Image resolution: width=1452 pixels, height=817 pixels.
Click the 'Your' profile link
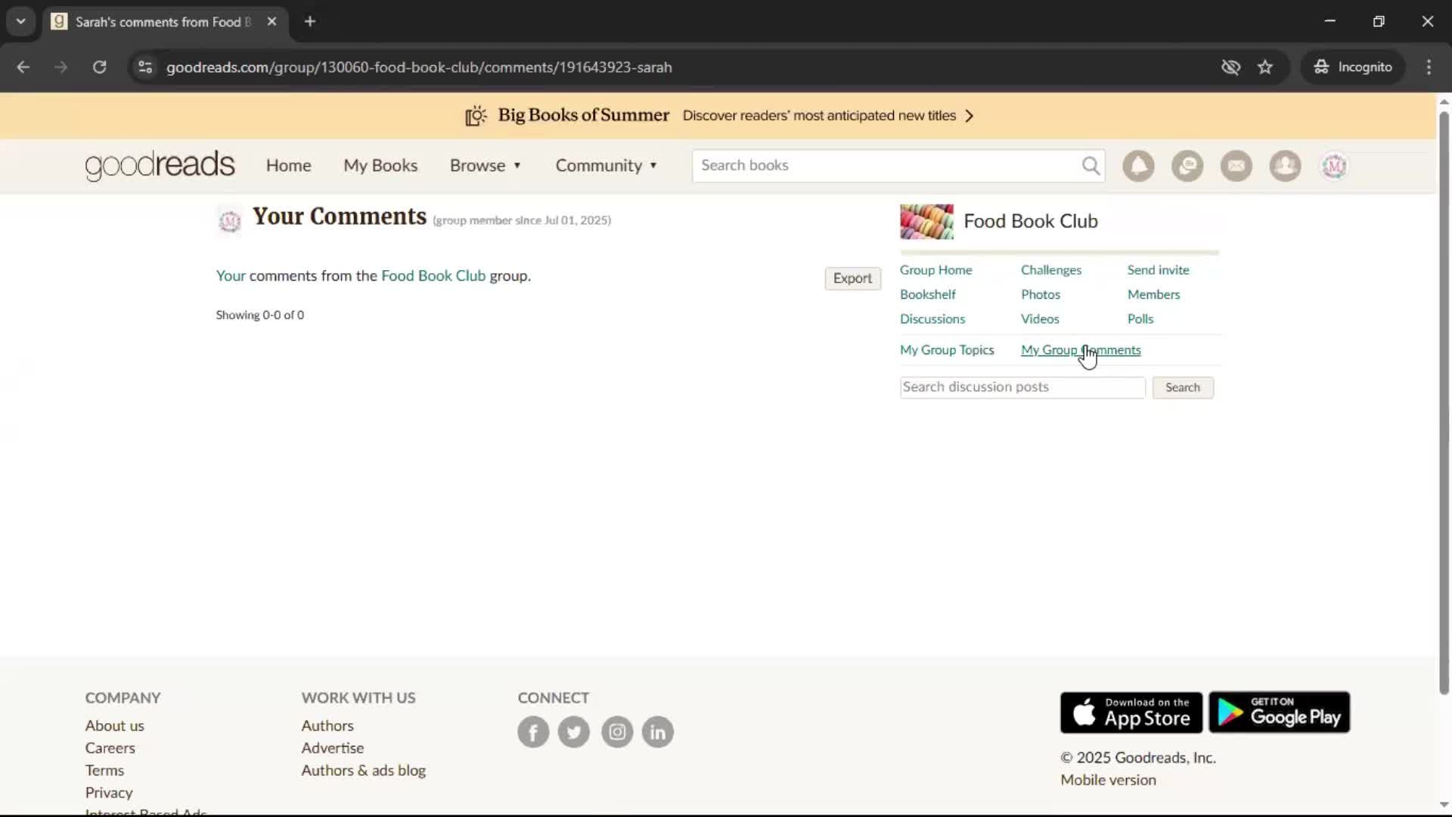[231, 276]
